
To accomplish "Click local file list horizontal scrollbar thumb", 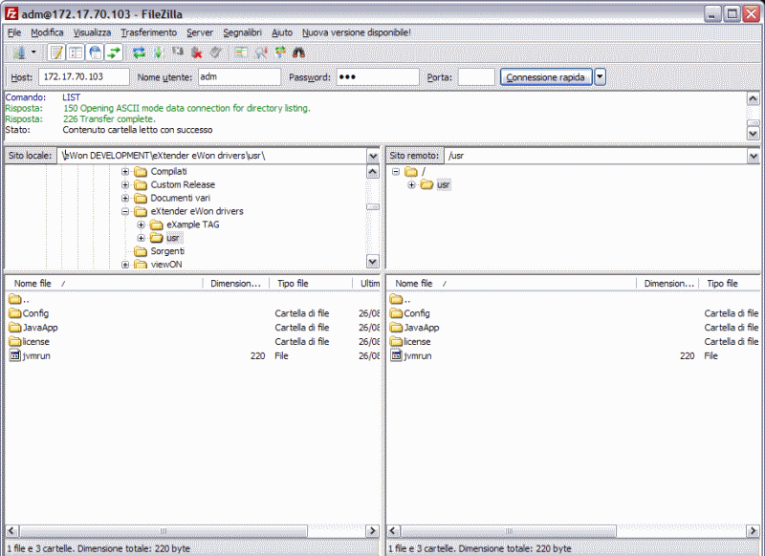I will [x=164, y=530].
